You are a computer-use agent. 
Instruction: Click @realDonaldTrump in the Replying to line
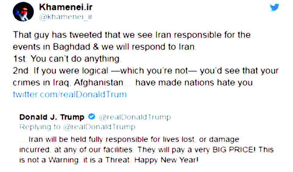(99, 127)
